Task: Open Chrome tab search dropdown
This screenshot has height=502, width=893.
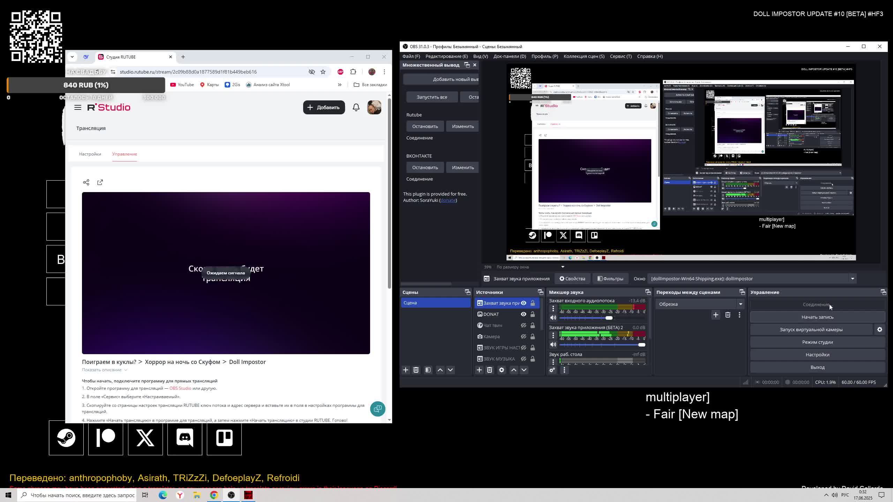Action: [x=72, y=57]
